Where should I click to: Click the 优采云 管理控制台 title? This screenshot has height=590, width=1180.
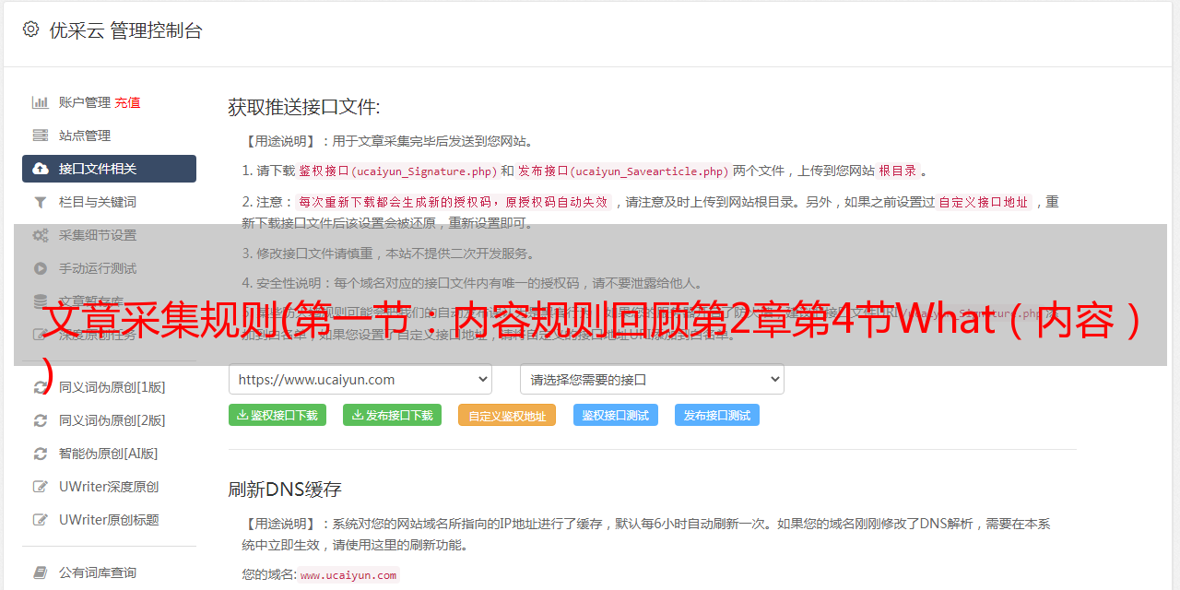pyautogui.click(x=125, y=30)
